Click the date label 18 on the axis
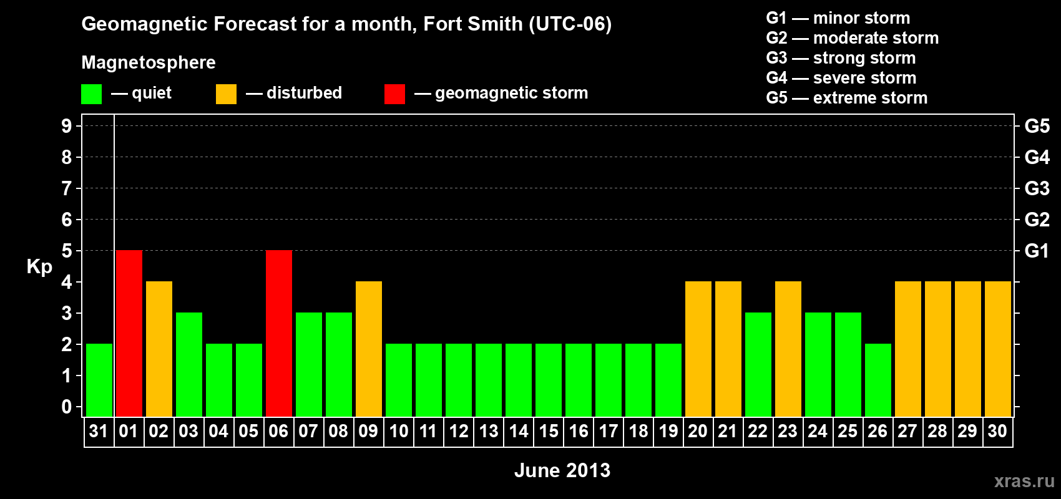The image size is (1061, 499). click(638, 431)
